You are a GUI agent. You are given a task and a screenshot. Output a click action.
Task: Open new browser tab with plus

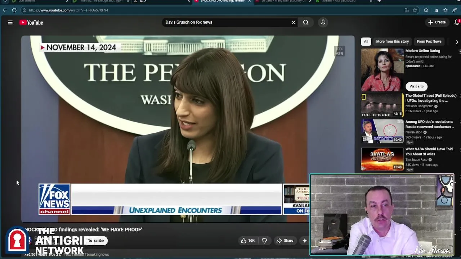coord(379,1)
